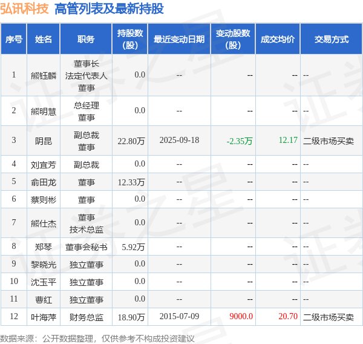Viewport: 363px width, 344px height.
Task: Select the name 阴昆
Action: point(44,141)
